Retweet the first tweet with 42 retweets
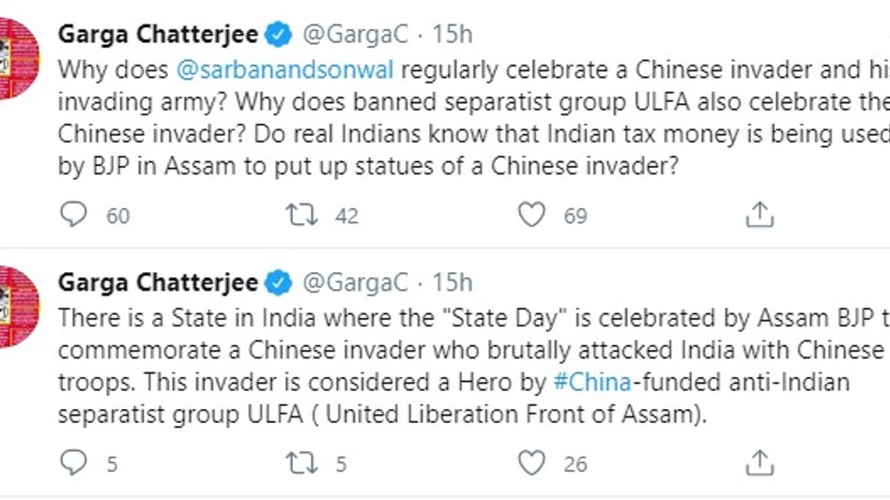 click(302, 216)
